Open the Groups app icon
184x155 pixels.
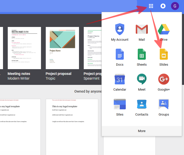click(164, 104)
